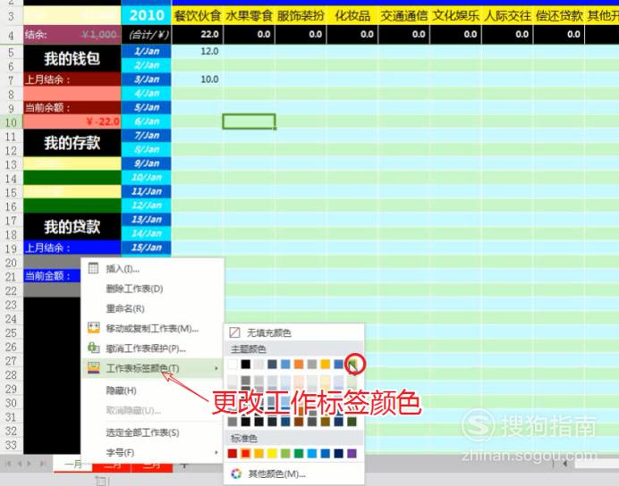This screenshot has width=619, height=486.
Task: Click the 22.0 total cell
Action: coord(198,34)
